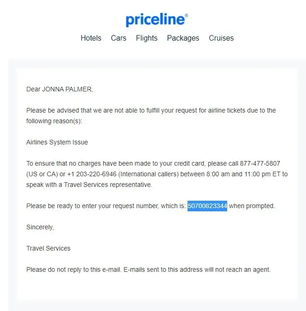Select the Flights navigation link
This screenshot has width=306, height=311.
coord(147,38)
